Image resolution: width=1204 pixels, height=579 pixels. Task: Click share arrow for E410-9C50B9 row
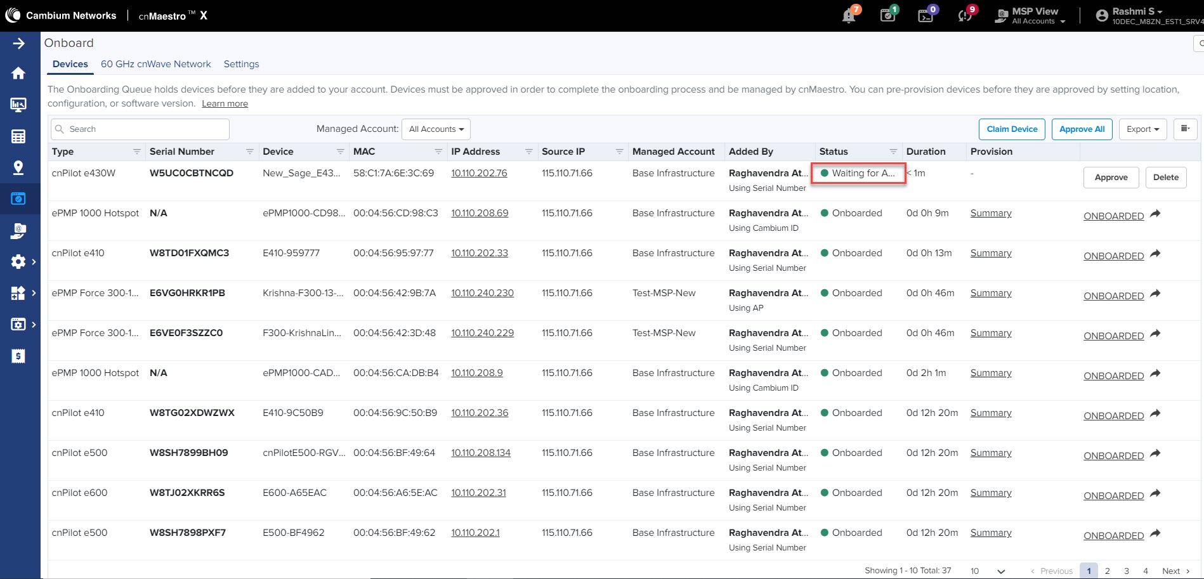pyautogui.click(x=1155, y=414)
